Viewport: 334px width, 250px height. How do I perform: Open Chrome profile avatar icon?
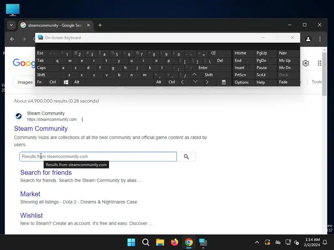(308, 39)
